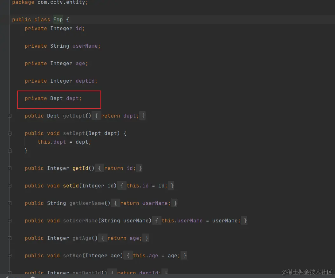Click the Dept type in private Dept dept
335x278 pixels.
pyautogui.click(x=56, y=98)
